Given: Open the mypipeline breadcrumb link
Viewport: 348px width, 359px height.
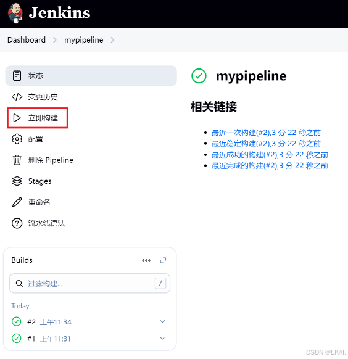Looking at the screenshot, I should [84, 40].
